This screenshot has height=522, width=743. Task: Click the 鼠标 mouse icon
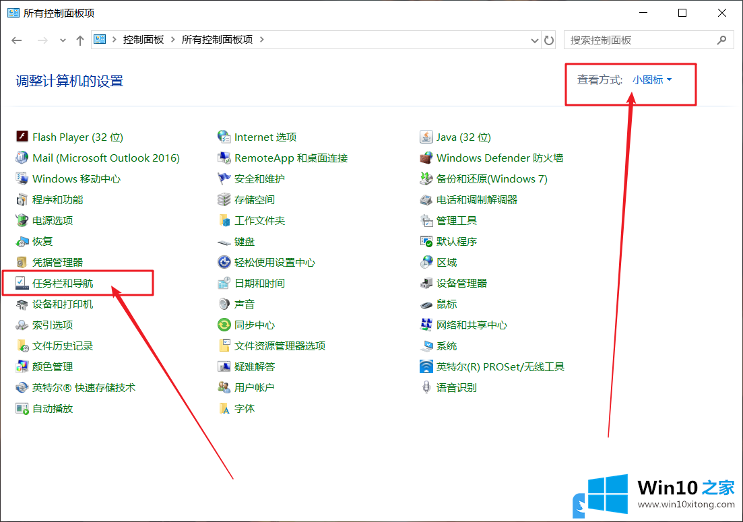point(426,304)
